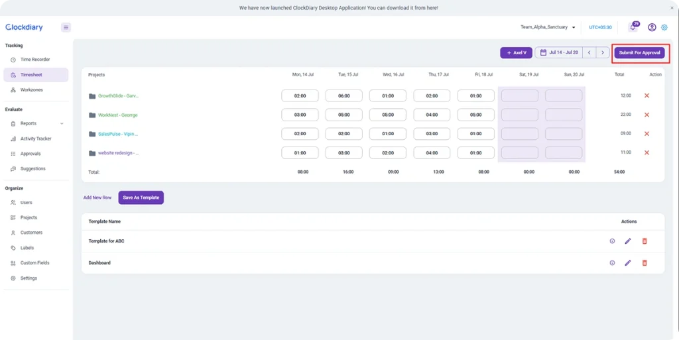This screenshot has height=340, width=679.
Task: Delete the Dashboard template trash icon
Action: click(645, 262)
